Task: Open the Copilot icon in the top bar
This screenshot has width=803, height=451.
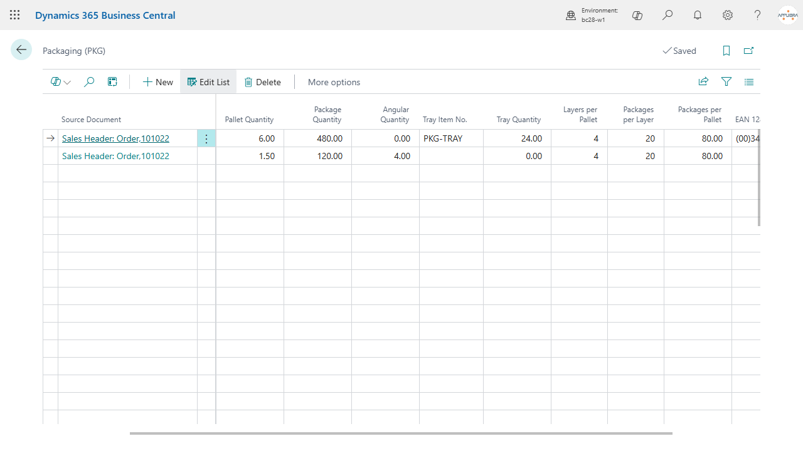Action: click(637, 15)
